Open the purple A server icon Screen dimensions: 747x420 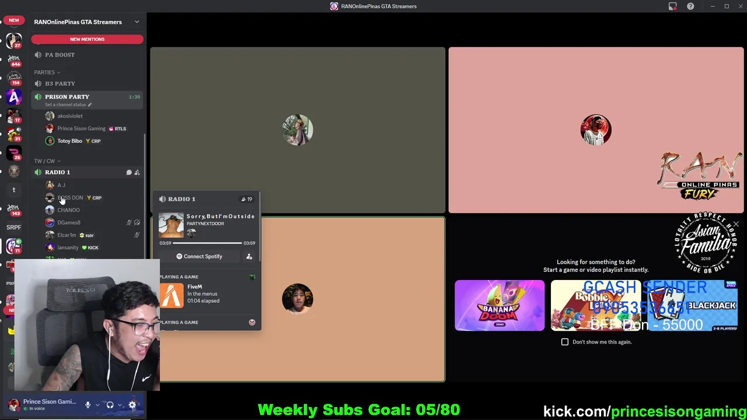tap(13, 97)
